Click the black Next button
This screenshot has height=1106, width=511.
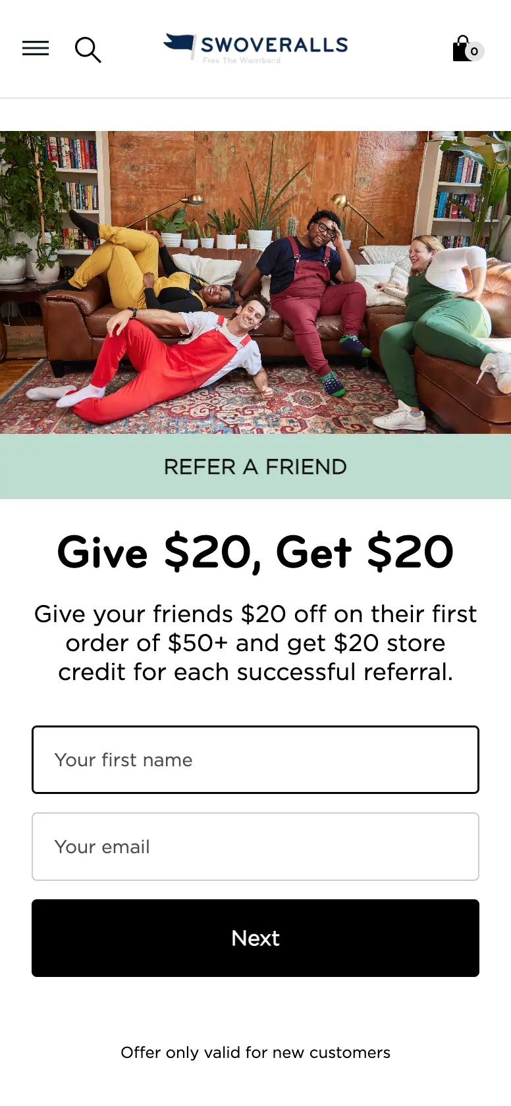255,938
